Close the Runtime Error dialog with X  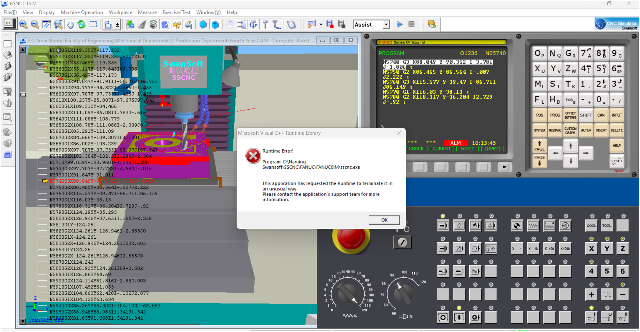(x=399, y=133)
